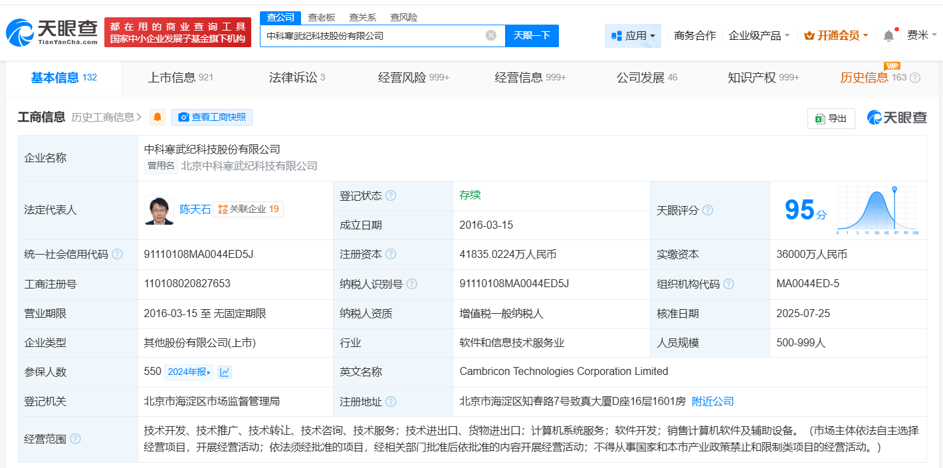
Task: Click the help icon next to 注册资本
Action: point(392,253)
